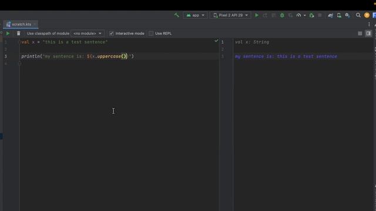The width and height of the screenshot is (376, 211).
Task: Close the scratch.kts tab
Action: tap(35, 24)
